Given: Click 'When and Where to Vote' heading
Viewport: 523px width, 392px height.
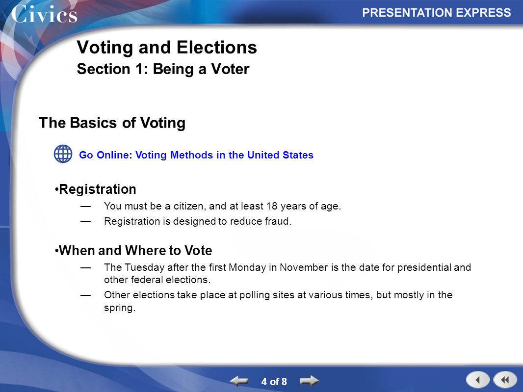Looking at the screenshot, I should 133,250.
